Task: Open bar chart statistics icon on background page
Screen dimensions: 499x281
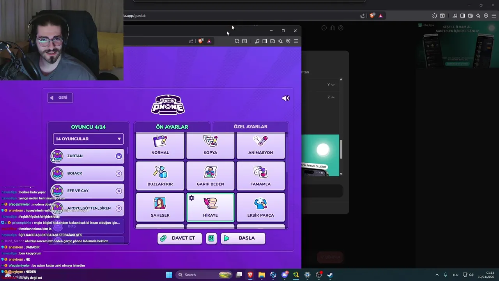Action: click(x=332, y=28)
